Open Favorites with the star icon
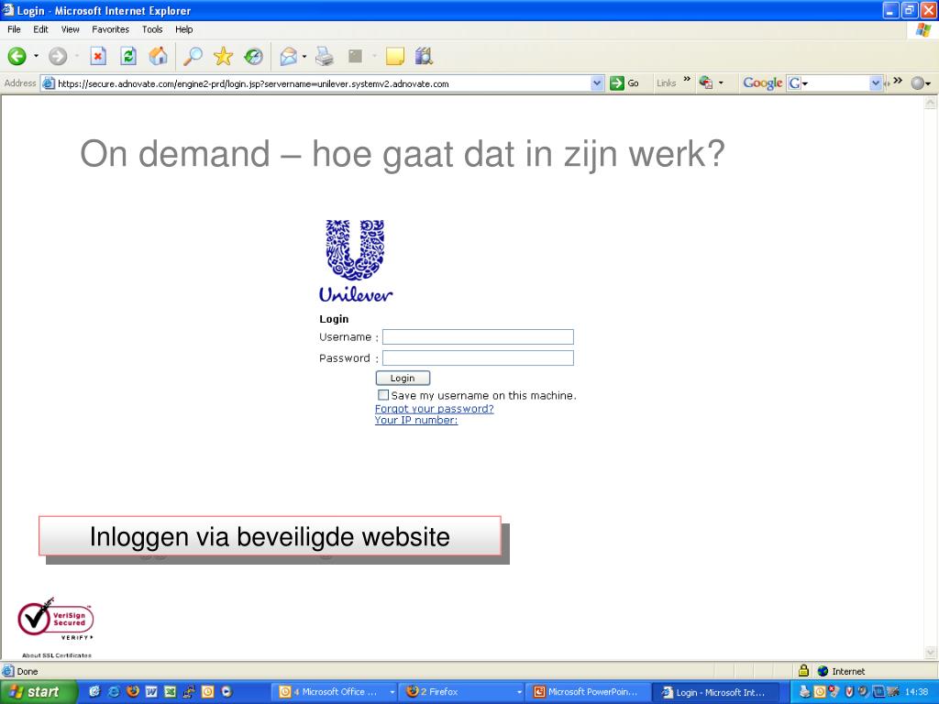 [223, 56]
